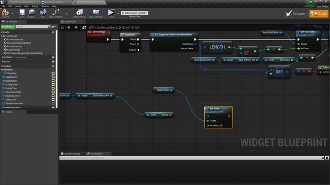Click the LENGTH node in the graph
The image size is (330, 185).
point(217,47)
